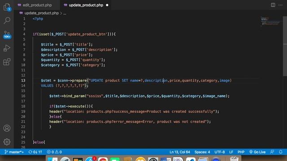Click the word 'image' on line 13

[x=224, y=80]
